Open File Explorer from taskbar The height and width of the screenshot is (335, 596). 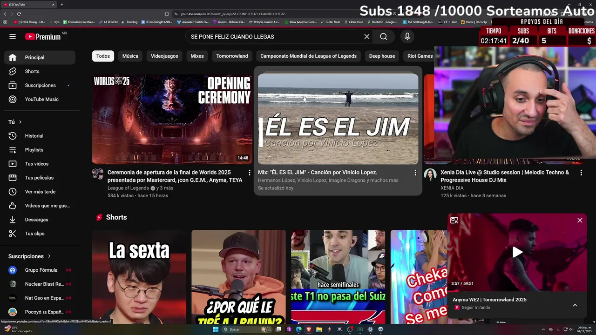tap(319, 329)
